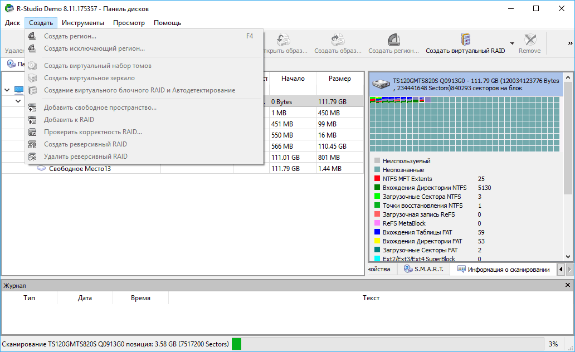Choose Добавить свободное пространство... entry

144,107
